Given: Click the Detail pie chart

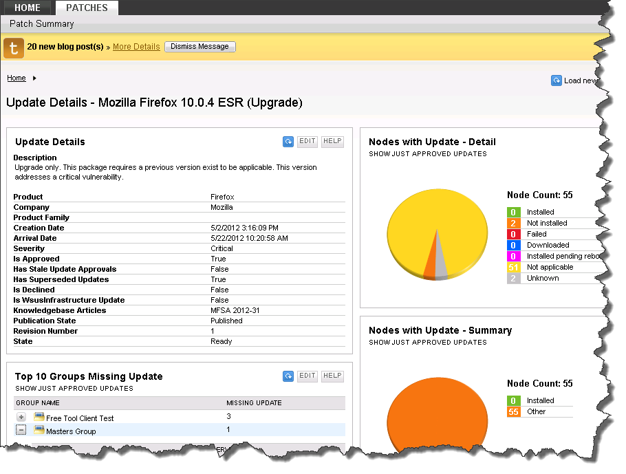Looking at the screenshot, I should 438,235.
